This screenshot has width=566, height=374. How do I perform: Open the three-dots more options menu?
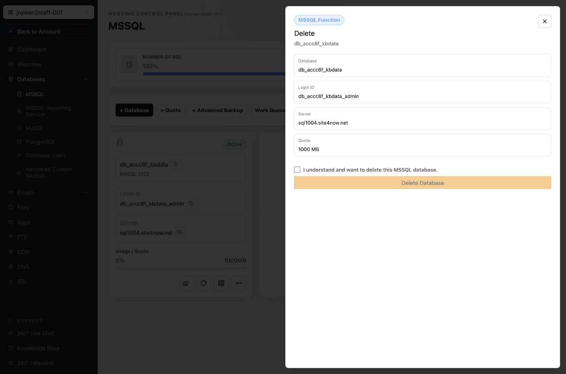[x=239, y=283]
